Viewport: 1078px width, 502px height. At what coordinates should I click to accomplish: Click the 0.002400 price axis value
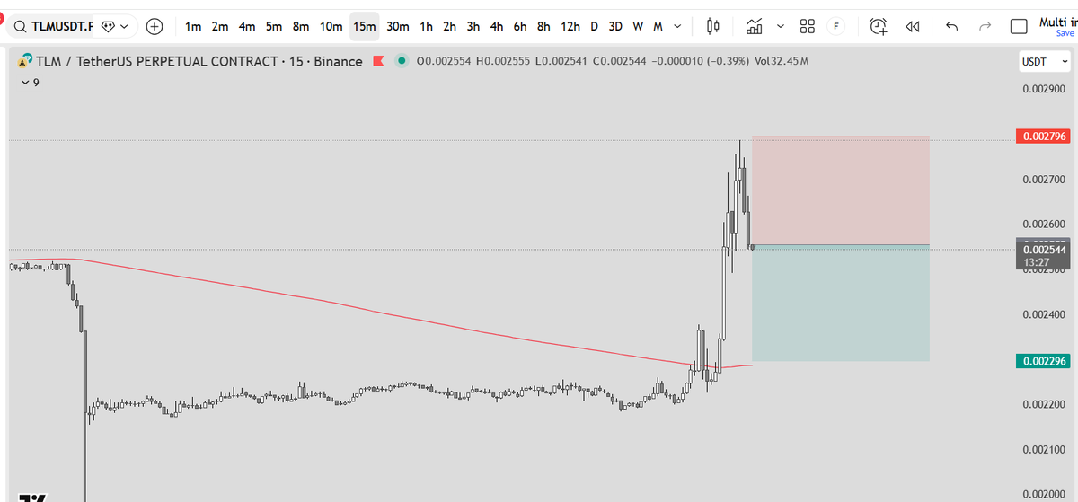(1043, 314)
